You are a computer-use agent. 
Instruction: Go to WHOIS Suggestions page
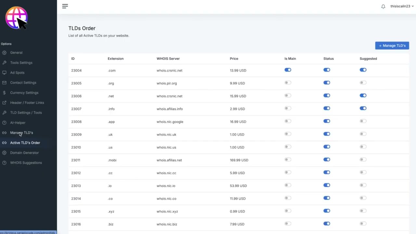coord(26,163)
